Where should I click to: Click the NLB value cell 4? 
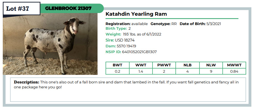pyautogui.click(x=188, y=71)
